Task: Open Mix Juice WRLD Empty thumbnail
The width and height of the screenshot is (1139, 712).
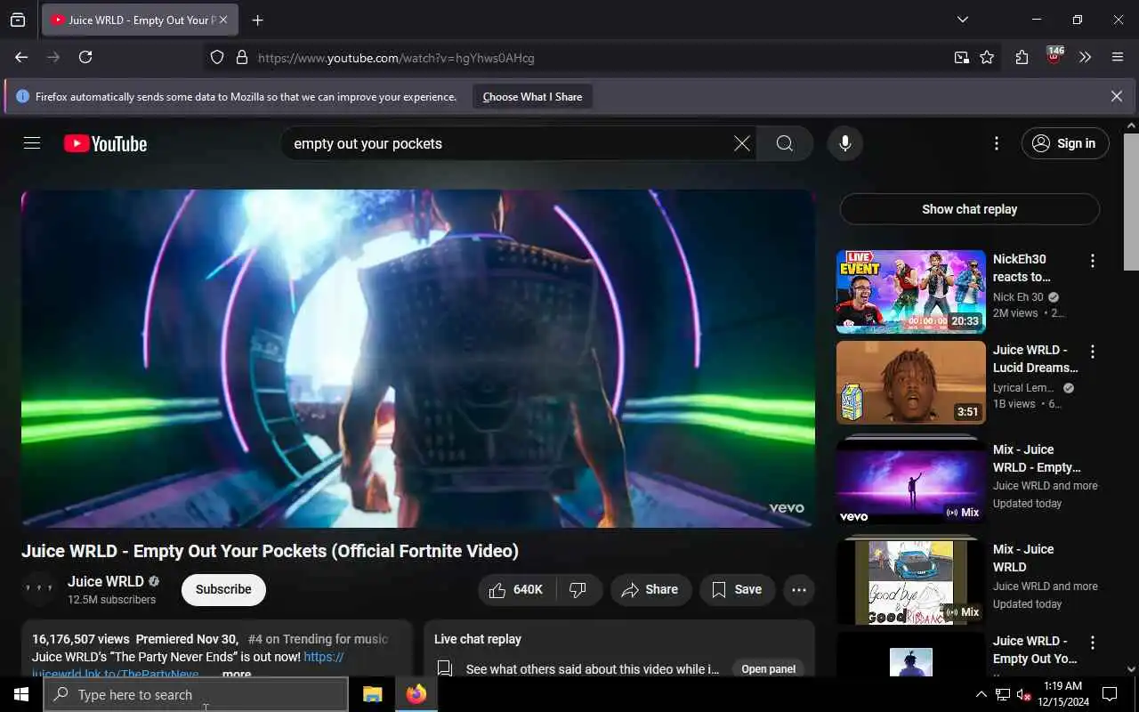Action: pyautogui.click(x=911, y=481)
